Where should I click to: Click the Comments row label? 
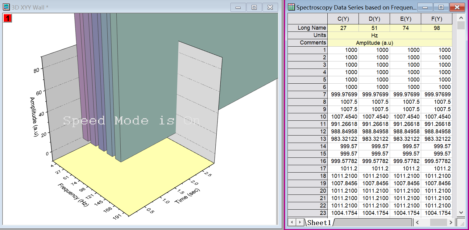pyautogui.click(x=308, y=43)
